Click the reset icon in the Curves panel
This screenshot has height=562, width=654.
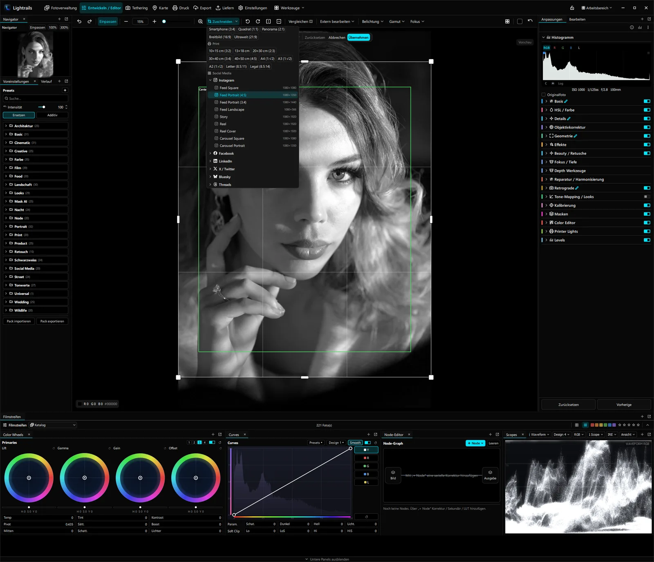(x=376, y=443)
